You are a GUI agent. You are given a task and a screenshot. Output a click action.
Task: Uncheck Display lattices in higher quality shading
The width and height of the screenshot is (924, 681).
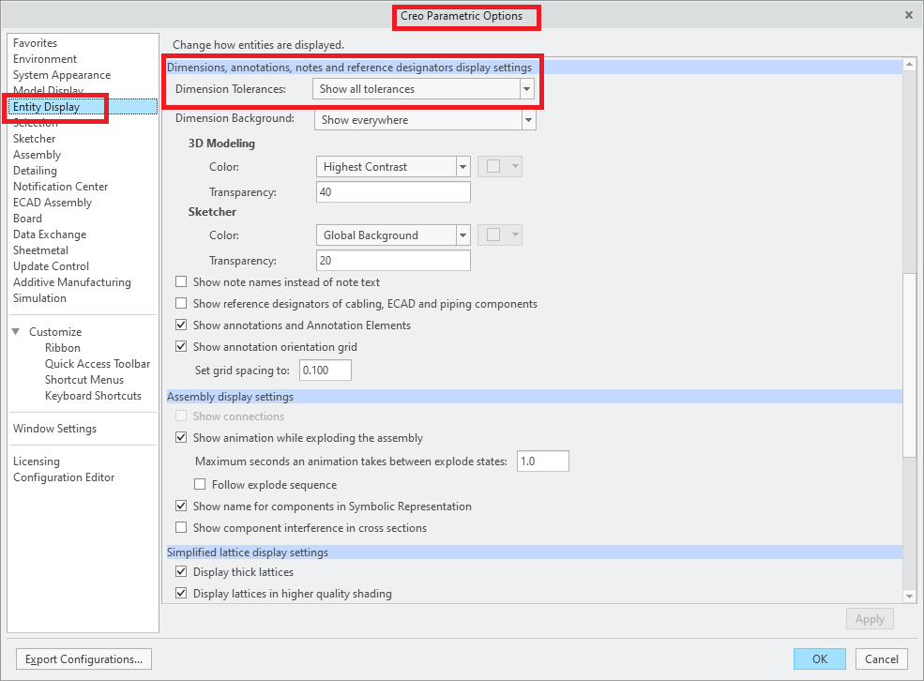coord(181,593)
